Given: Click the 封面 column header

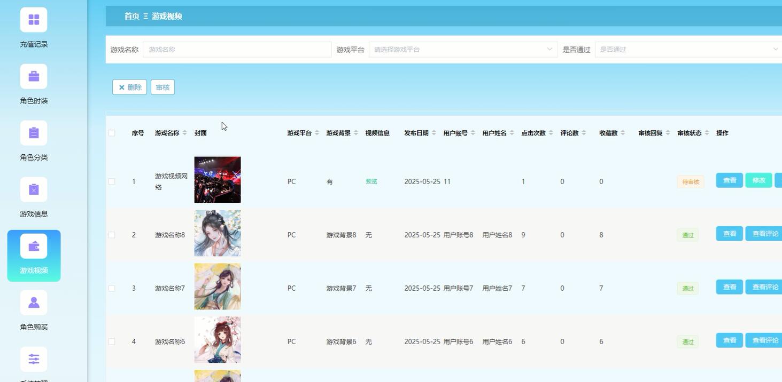Looking at the screenshot, I should click(x=200, y=133).
